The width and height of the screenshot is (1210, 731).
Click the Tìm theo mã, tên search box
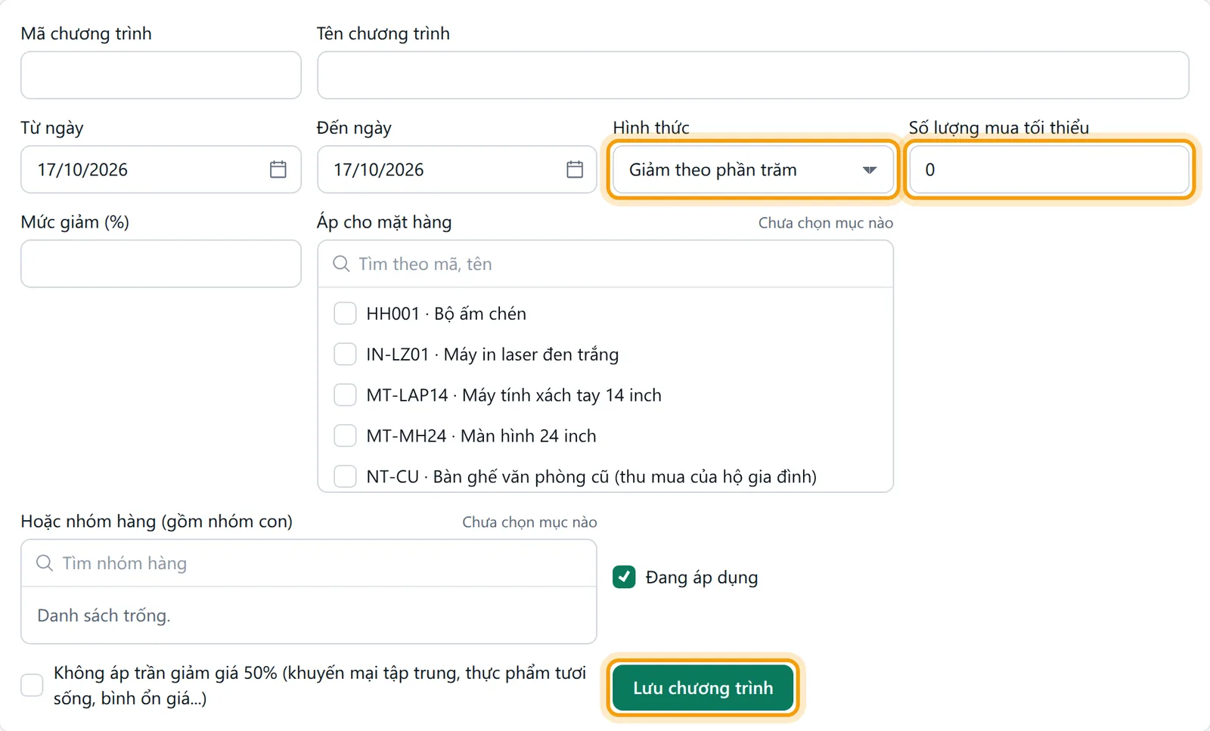click(x=606, y=264)
